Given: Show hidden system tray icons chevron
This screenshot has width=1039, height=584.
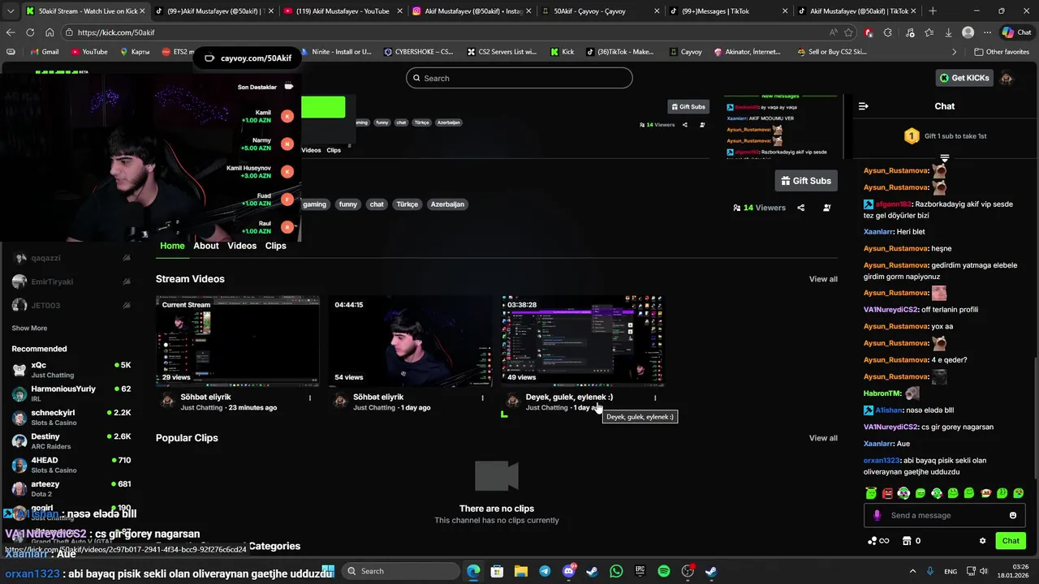Looking at the screenshot, I should (912, 571).
